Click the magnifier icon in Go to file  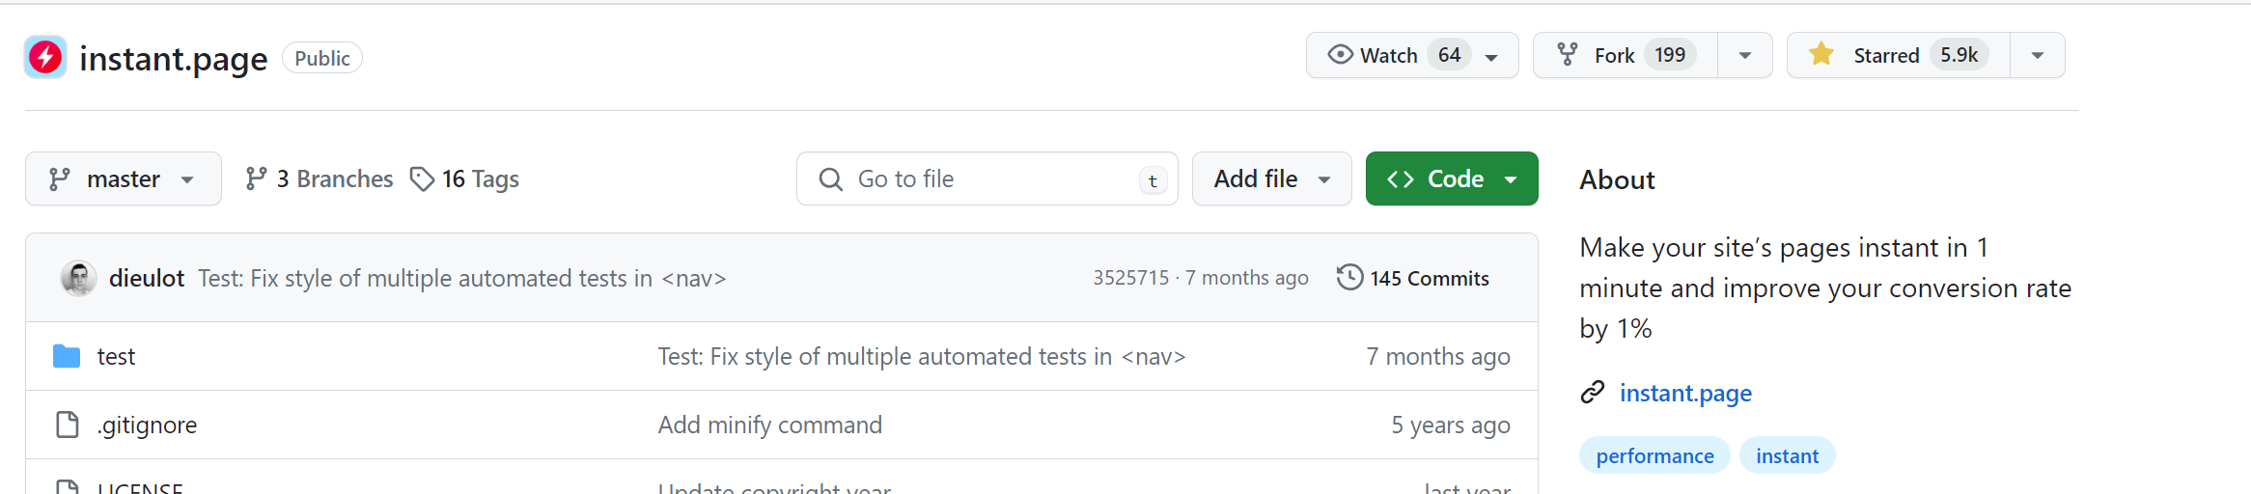pyautogui.click(x=830, y=179)
